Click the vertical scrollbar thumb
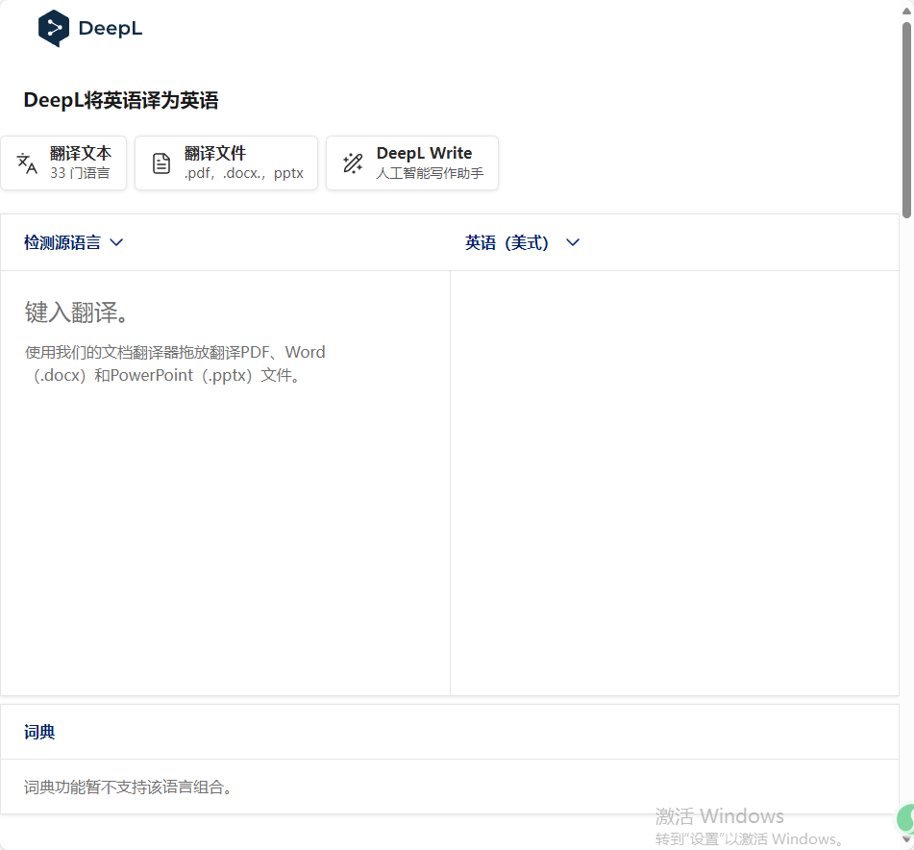The height and width of the screenshot is (850, 914). 907,120
